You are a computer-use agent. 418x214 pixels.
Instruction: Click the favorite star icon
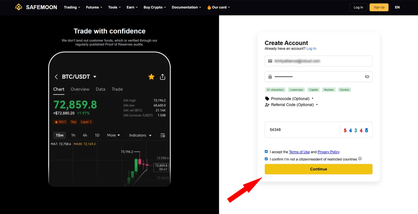click(151, 77)
